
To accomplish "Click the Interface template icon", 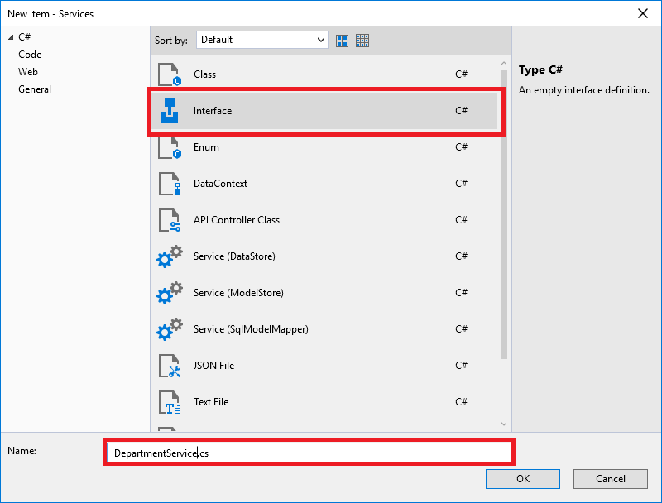I will [x=170, y=111].
